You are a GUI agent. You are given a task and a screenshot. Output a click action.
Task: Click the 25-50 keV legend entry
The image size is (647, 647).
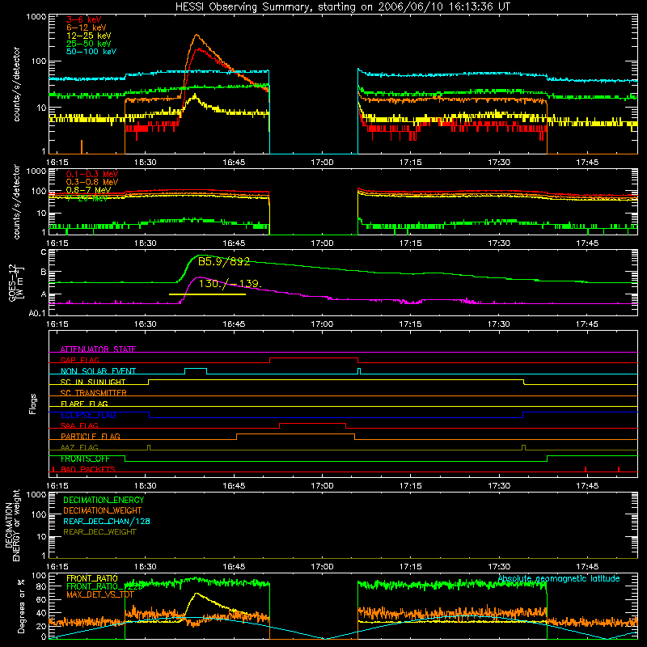[89, 44]
